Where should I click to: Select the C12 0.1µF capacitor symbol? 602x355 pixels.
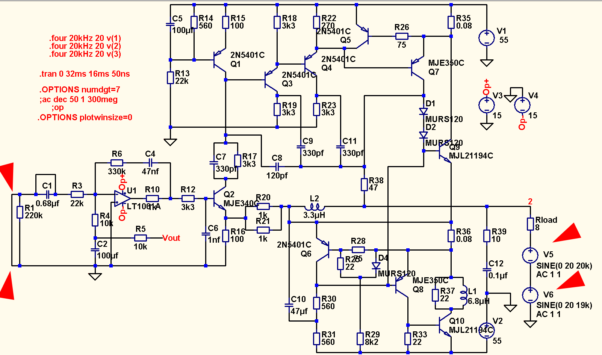tap(487, 269)
